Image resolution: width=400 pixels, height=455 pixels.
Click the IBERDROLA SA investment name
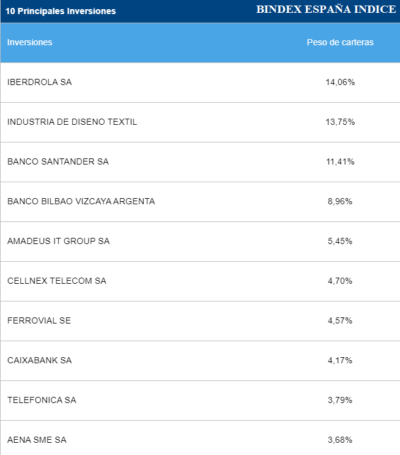[40, 82]
